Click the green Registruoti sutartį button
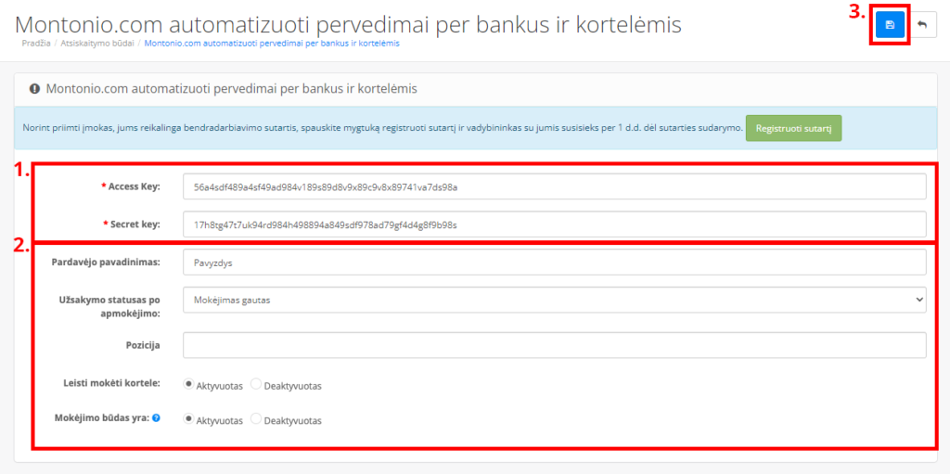 (793, 129)
